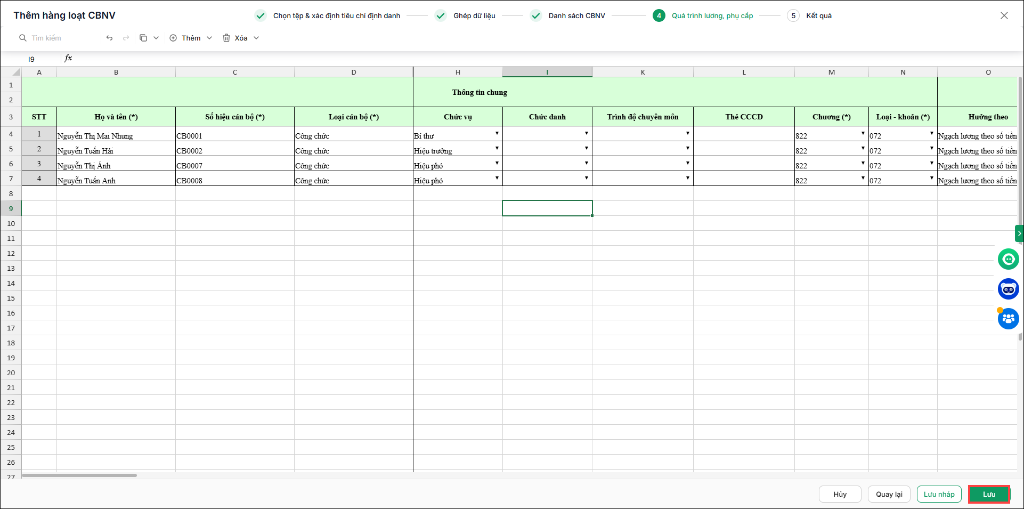Image resolution: width=1024 pixels, height=509 pixels.
Task: Click the STT header cell
Action: [x=39, y=117]
